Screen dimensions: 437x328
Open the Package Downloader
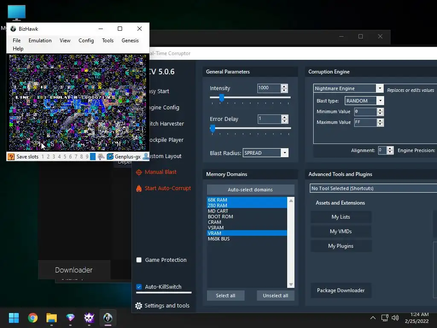pyautogui.click(x=341, y=290)
